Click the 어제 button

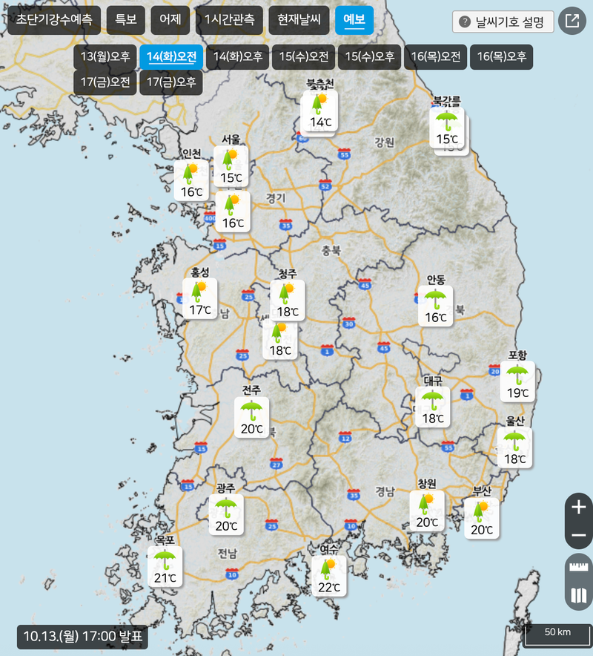(170, 20)
